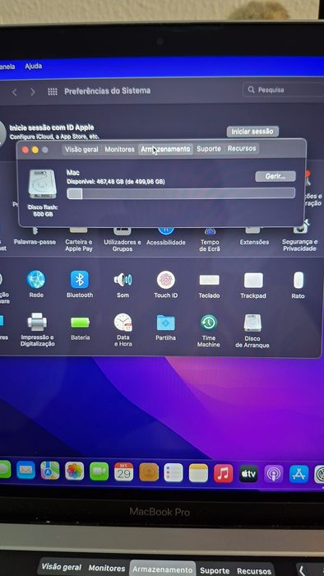Show all preferences grid button

pyautogui.click(x=53, y=92)
